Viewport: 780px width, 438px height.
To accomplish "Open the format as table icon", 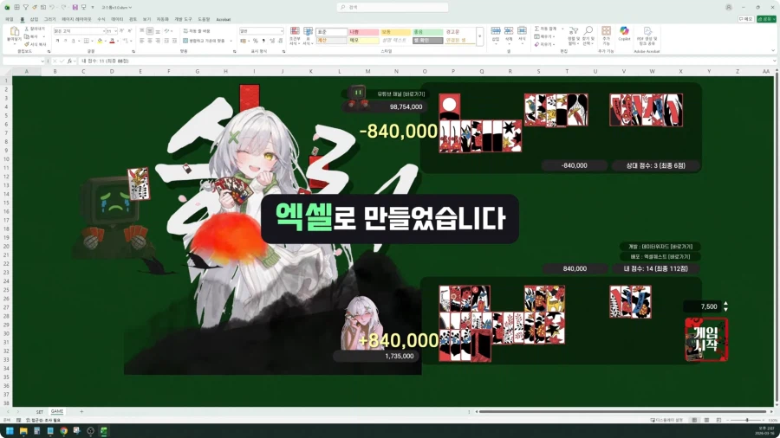I will click(308, 32).
